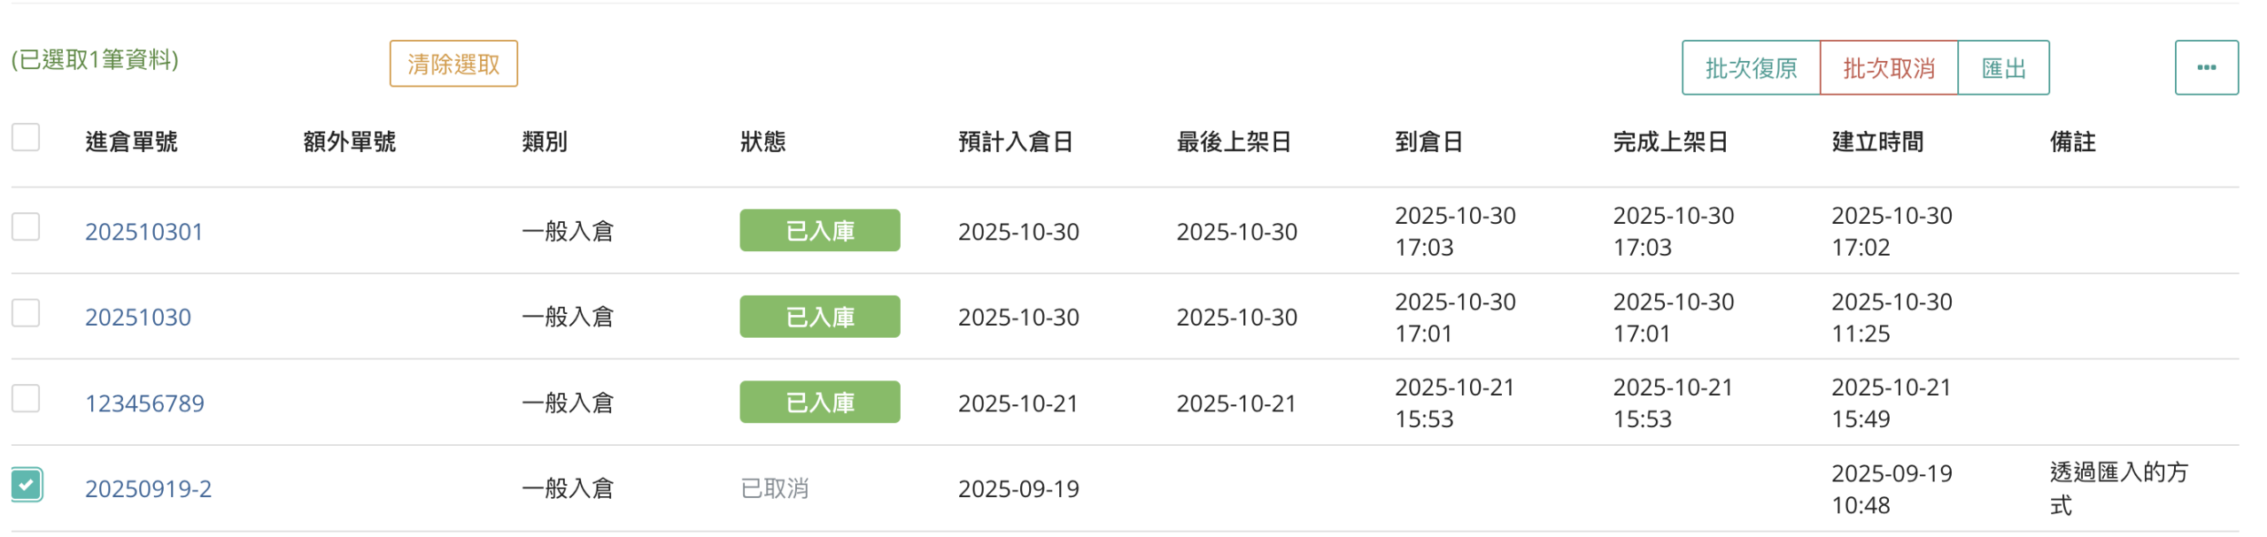The height and width of the screenshot is (537, 2267).
Task: Click the 進倉單號 column header
Action: click(131, 142)
